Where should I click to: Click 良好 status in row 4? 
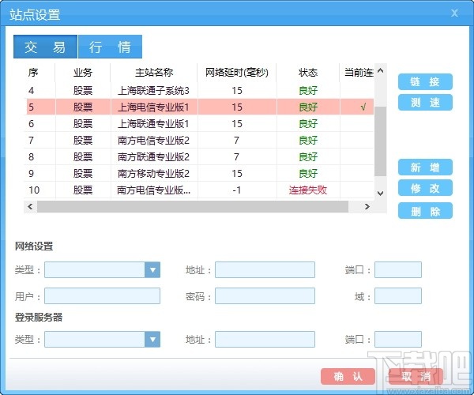pos(308,90)
